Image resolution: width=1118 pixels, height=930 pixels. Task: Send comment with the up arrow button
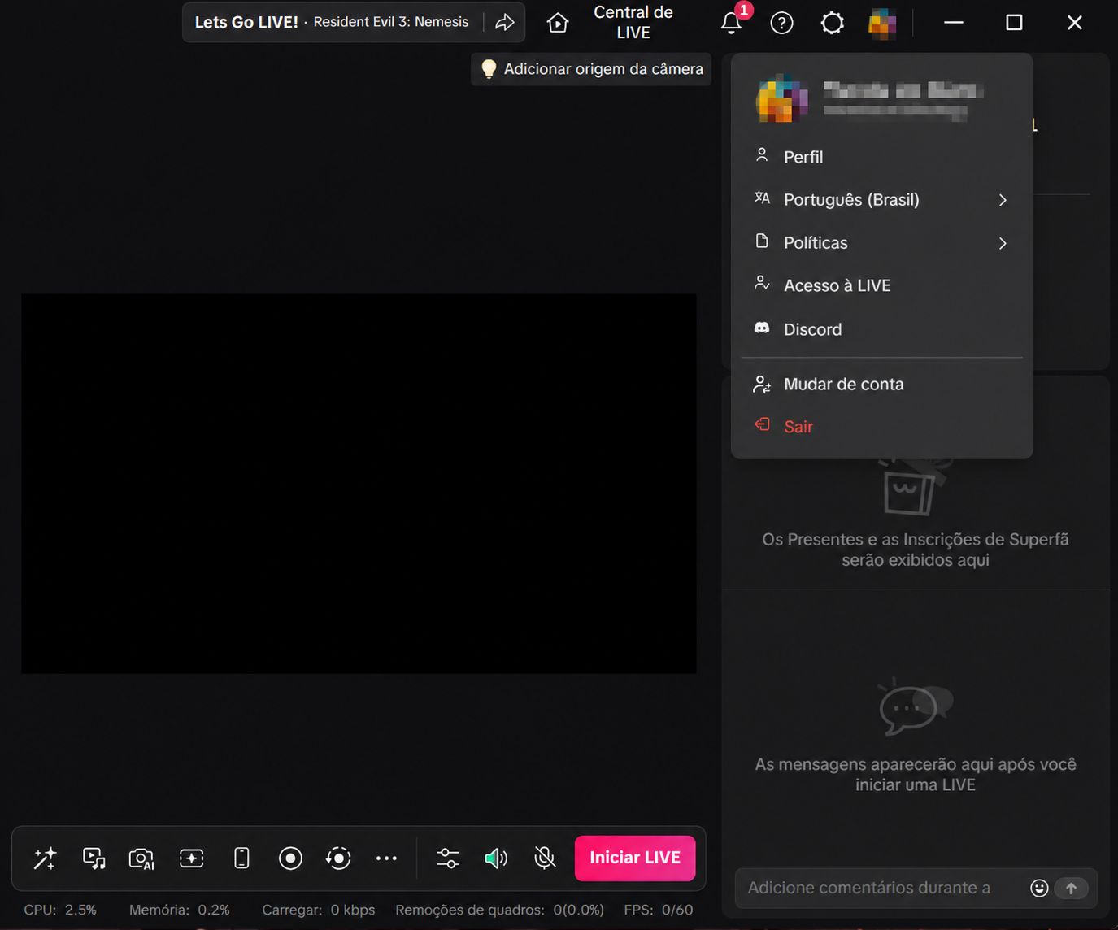[1072, 888]
